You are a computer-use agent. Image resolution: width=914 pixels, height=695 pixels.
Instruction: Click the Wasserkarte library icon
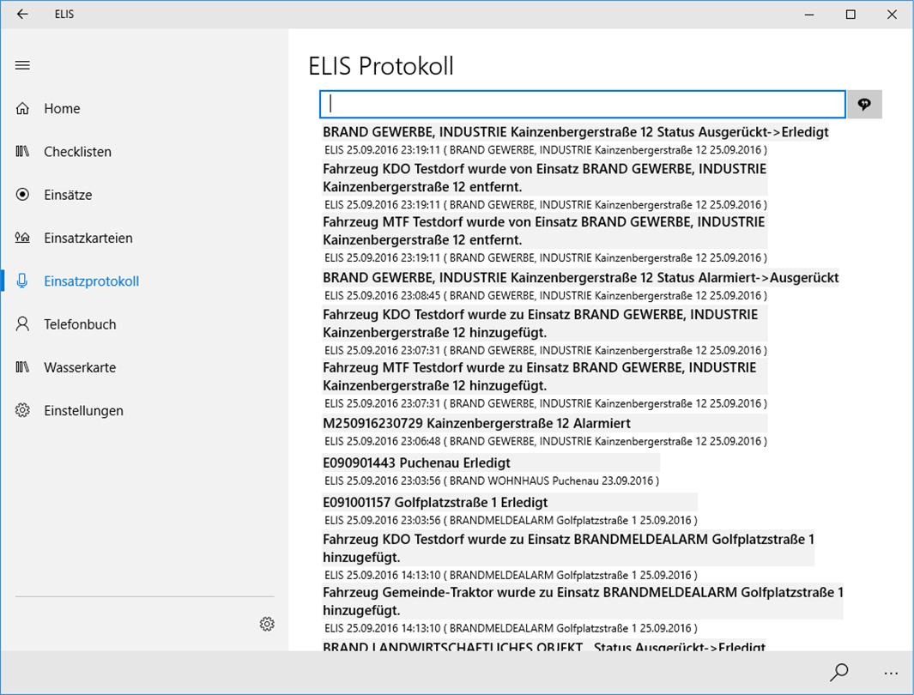pyautogui.click(x=22, y=367)
